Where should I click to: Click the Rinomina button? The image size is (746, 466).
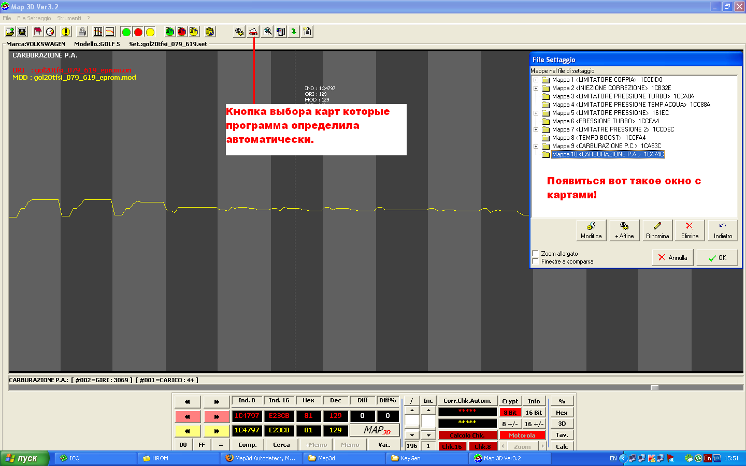[x=657, y=230]
